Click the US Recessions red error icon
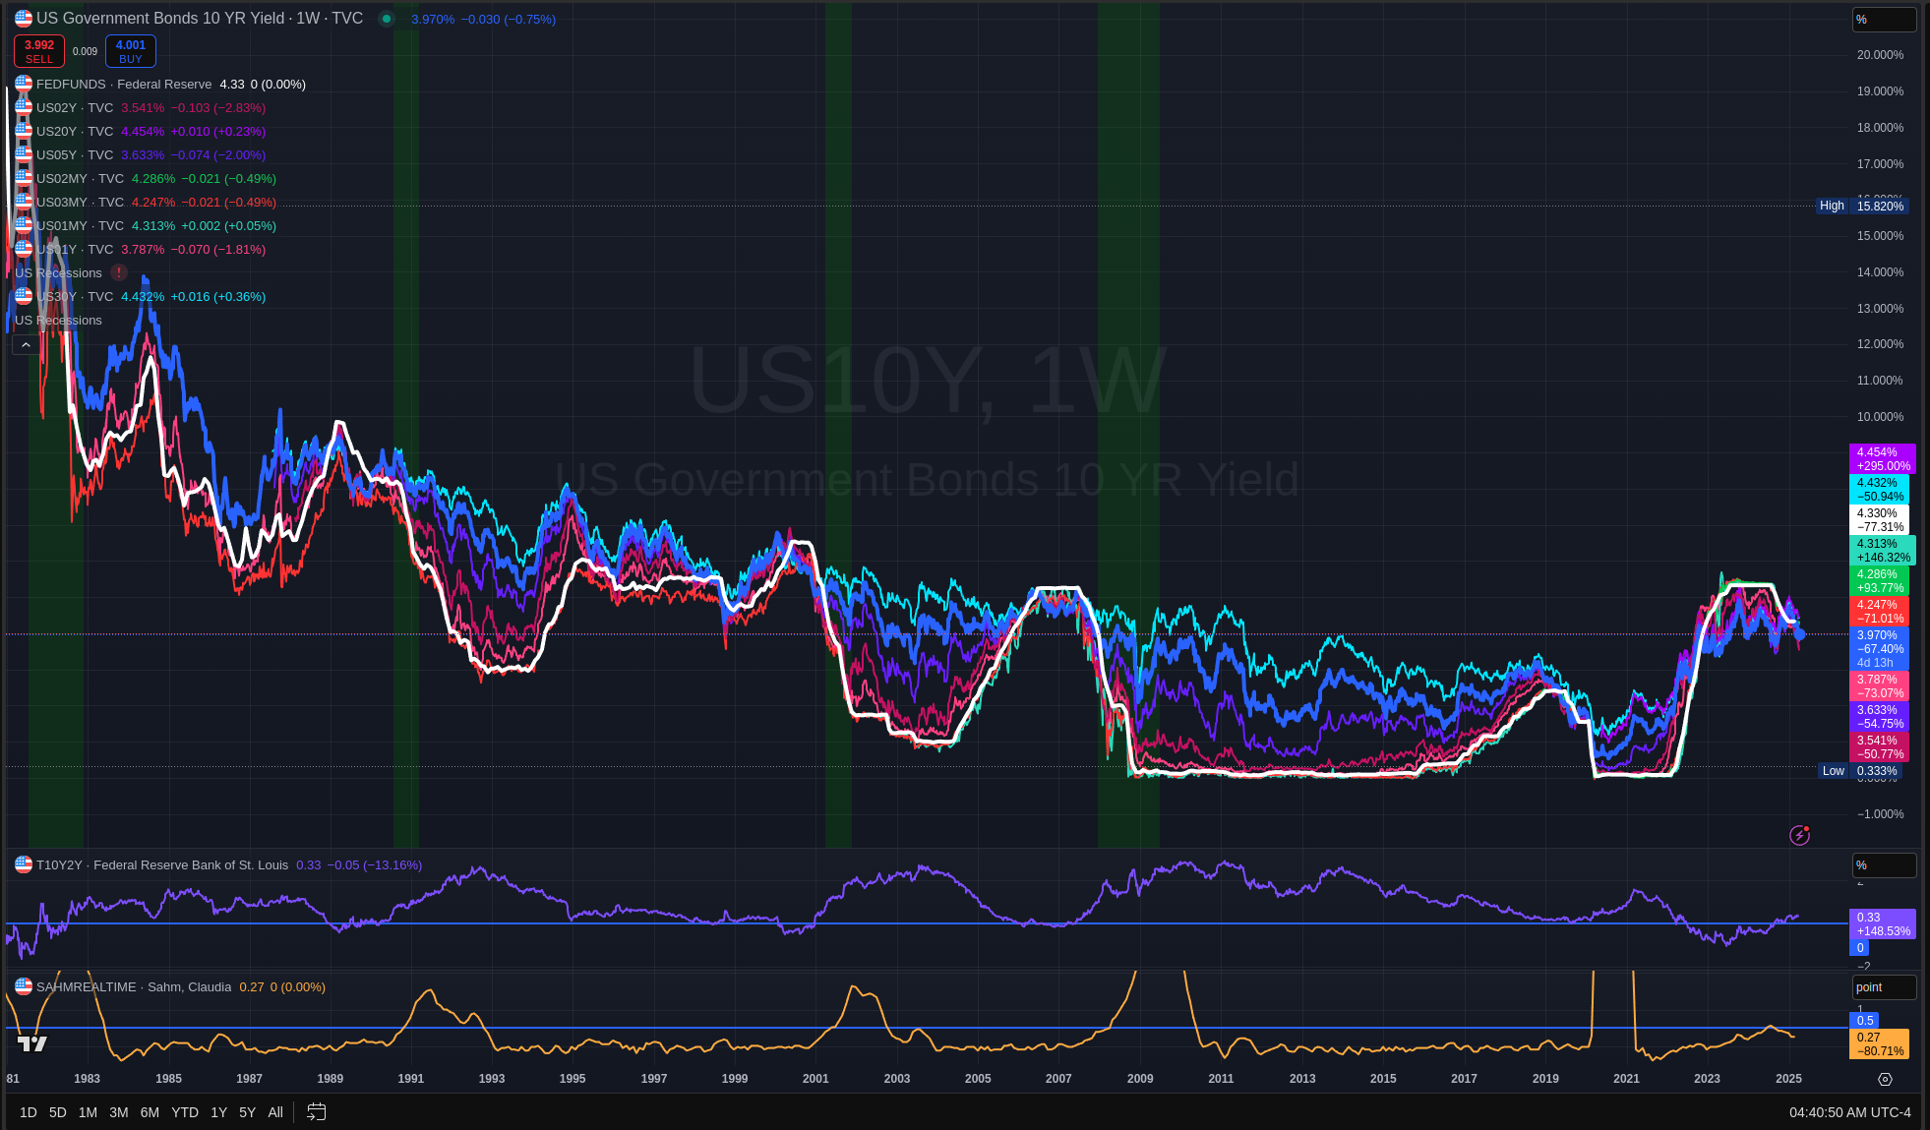 [x=119, y=272]
